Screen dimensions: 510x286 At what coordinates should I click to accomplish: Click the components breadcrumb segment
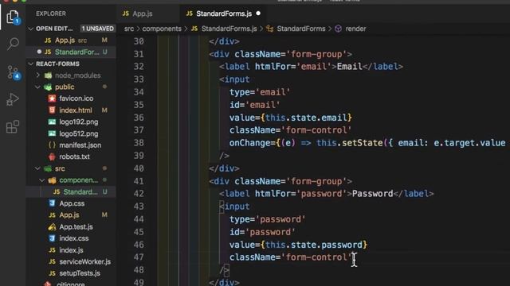click(162, 29)
